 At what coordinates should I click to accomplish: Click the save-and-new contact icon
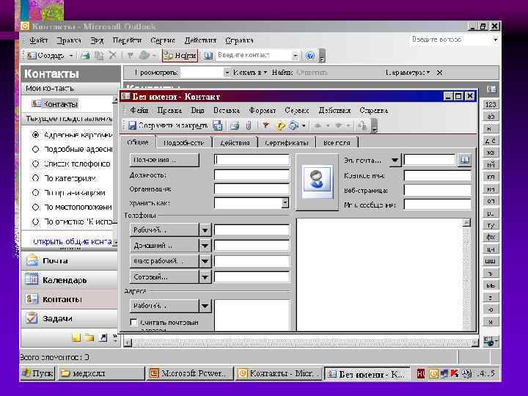[218, 125]
